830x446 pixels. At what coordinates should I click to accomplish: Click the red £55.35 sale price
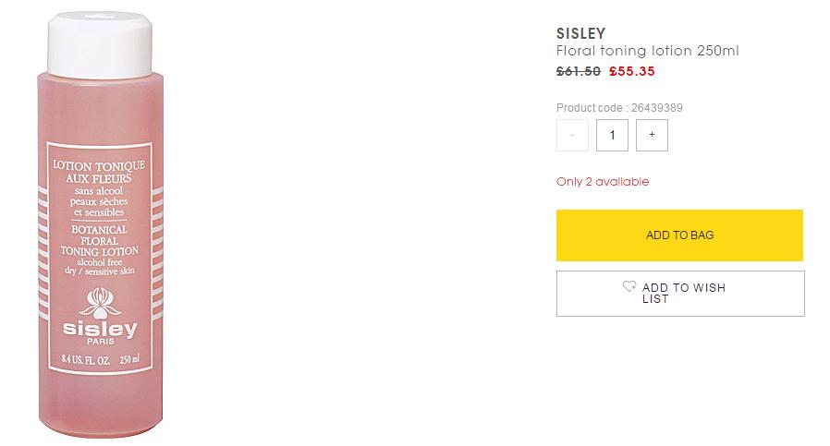coord(631,70)
